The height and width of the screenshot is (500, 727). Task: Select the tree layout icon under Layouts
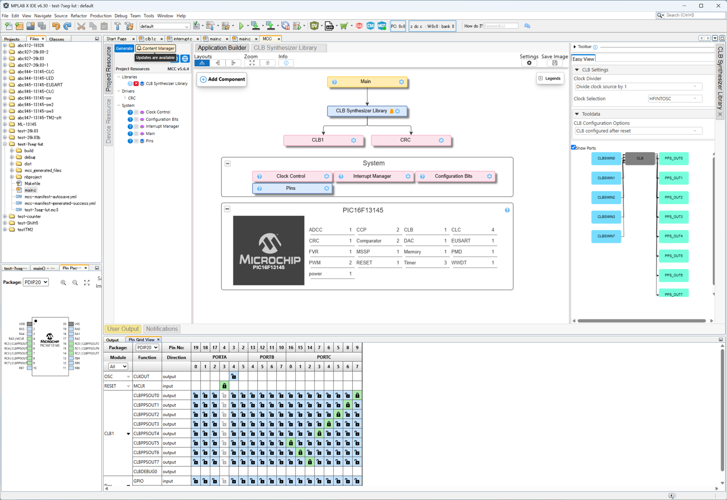pyautogui.click(x=202, y=63)
